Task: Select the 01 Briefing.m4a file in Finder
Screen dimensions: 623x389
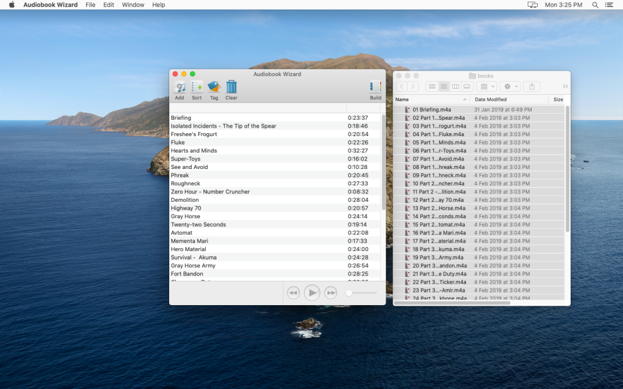Action: pos(479,109)
